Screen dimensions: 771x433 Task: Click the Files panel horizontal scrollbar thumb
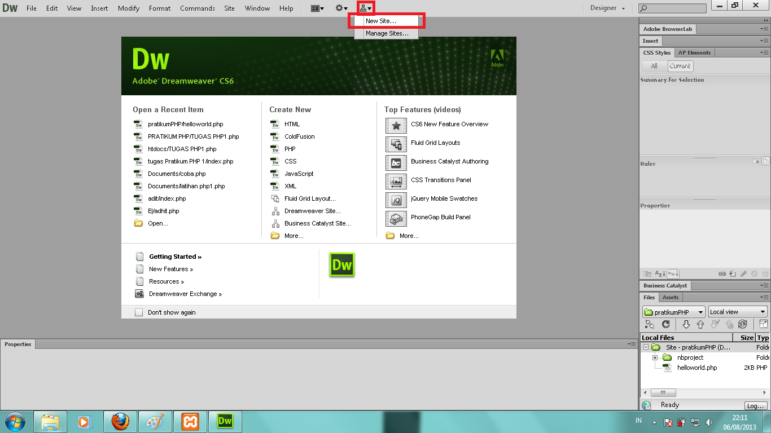664,392
